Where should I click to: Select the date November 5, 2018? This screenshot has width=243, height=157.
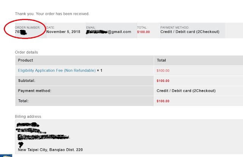click(x=63, y=32)
